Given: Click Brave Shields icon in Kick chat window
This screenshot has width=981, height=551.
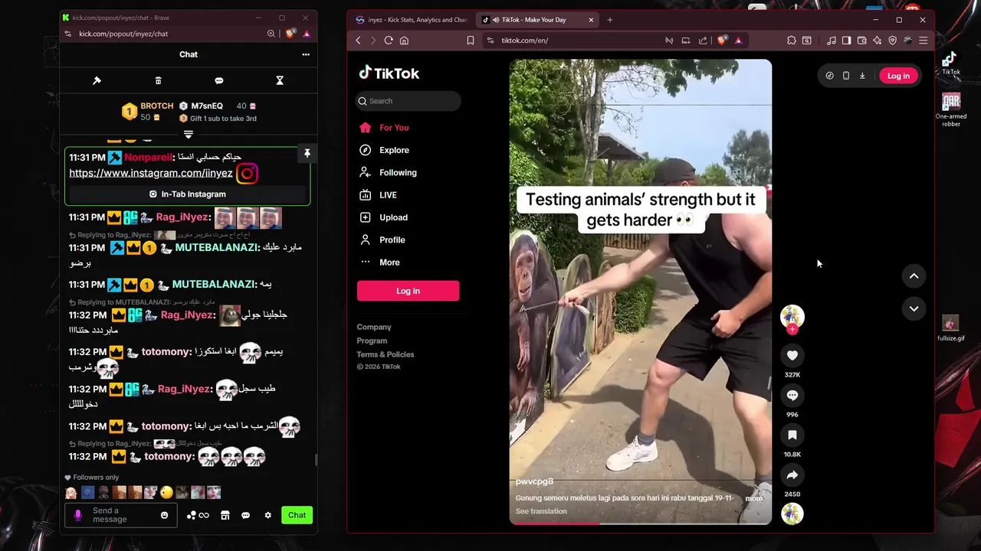Looking at the screenshot, I should pos(290,34).
